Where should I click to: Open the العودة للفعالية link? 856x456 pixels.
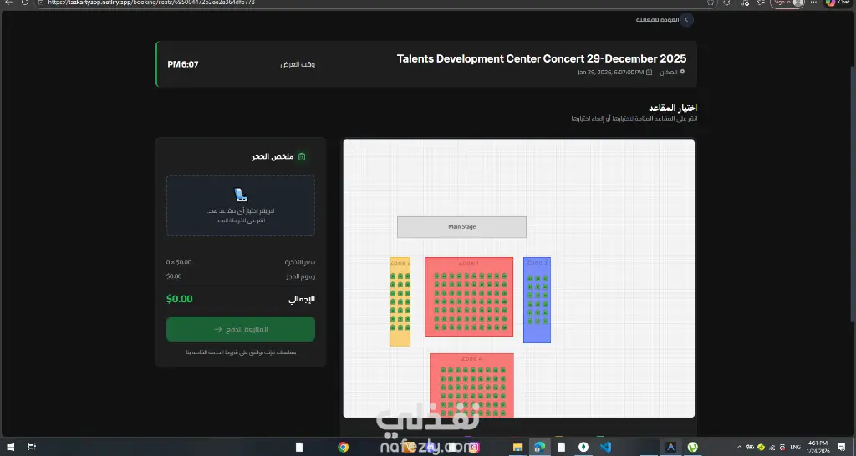(x=657, y=20)
